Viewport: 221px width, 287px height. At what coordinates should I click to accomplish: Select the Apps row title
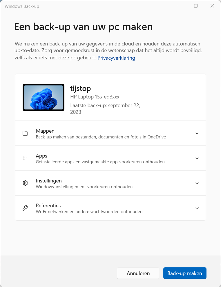(41, 156)
